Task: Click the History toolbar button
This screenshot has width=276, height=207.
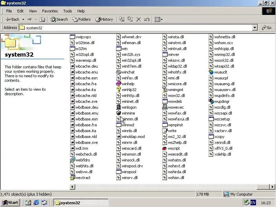Action: [x=104, y=19]
